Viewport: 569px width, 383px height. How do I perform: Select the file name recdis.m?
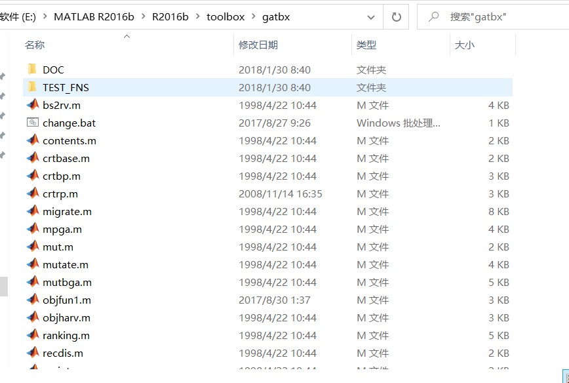click(63, 353)
